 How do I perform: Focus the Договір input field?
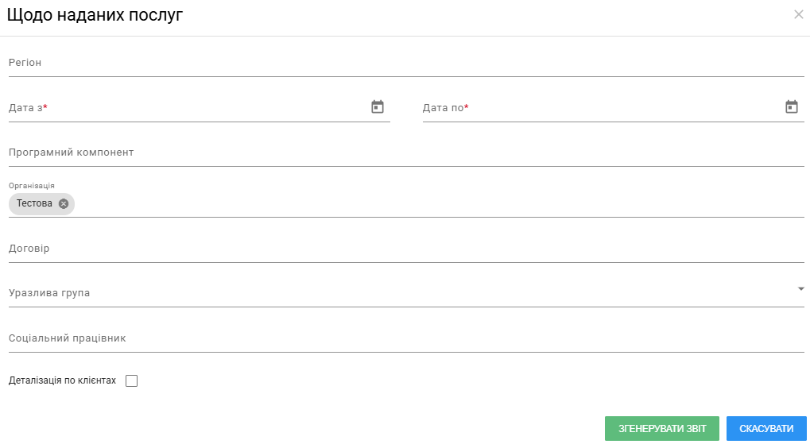(406, 249)
